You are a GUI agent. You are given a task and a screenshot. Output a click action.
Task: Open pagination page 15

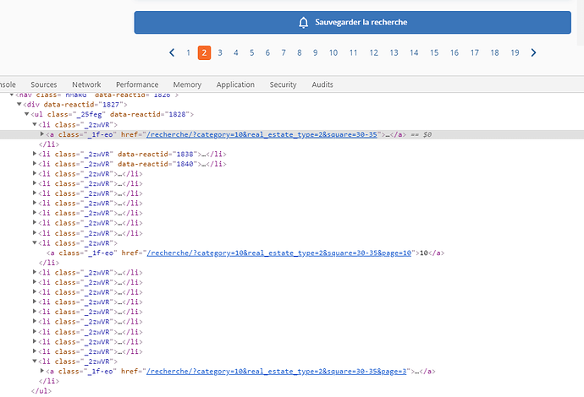(x=434, y=52)
